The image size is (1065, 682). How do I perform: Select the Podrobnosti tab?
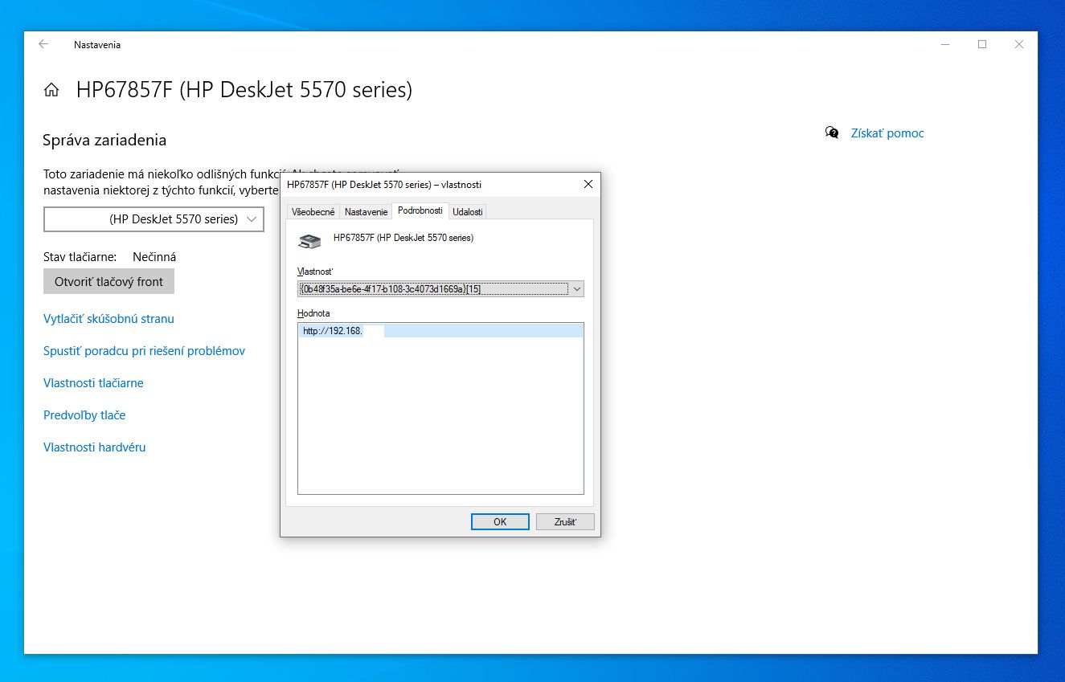pos(420,210)
